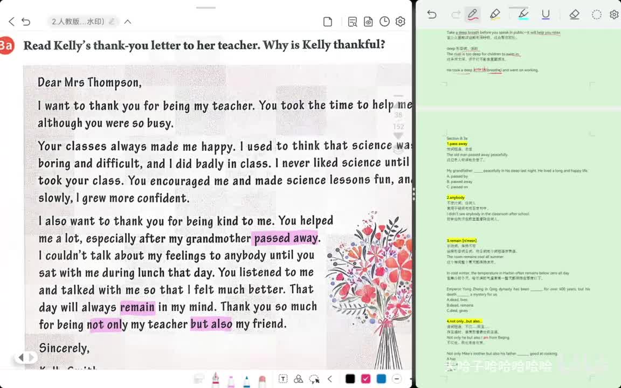
Task: Click the "1.pass away" heading in notes
Action: point(457,144)
